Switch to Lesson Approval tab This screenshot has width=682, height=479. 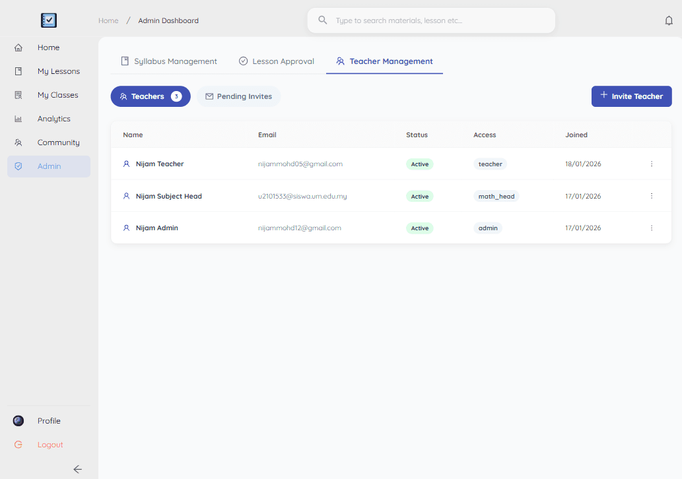point(276,61)
